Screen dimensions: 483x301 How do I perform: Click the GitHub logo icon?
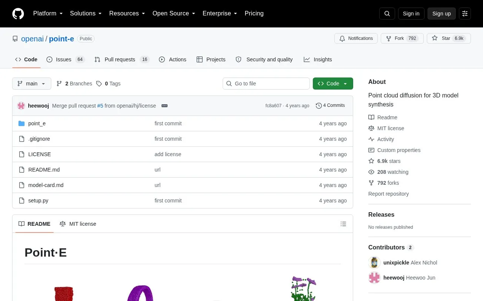(18, 14)
